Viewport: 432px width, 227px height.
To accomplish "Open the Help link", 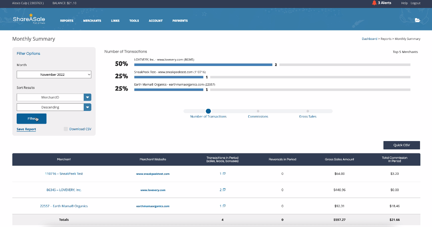I will [404, 3].
